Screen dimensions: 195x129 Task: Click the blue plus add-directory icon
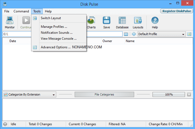point(134,34)
